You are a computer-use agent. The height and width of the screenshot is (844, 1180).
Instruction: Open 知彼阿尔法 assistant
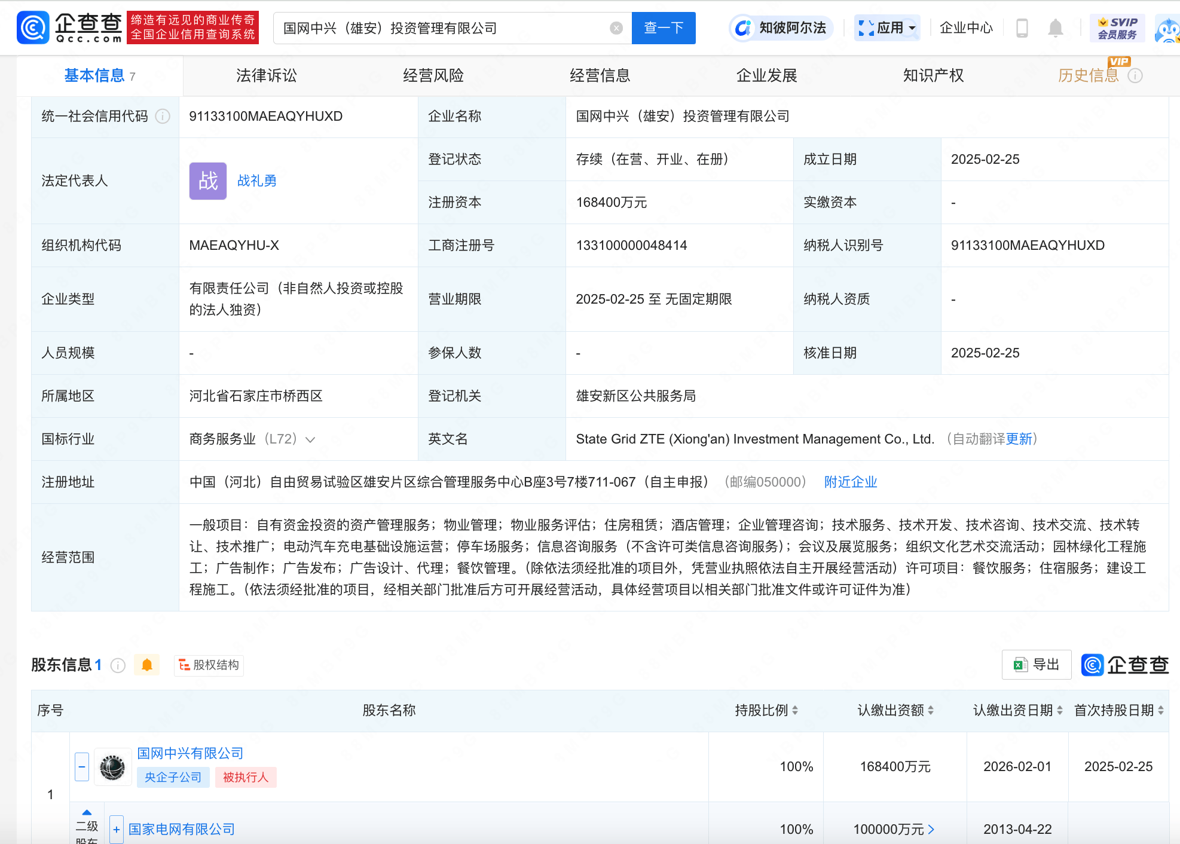(781, 28)
